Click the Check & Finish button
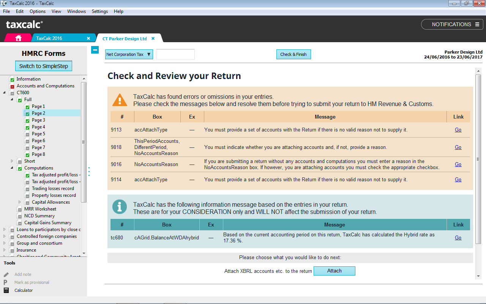The image size is (486, 304). pos(293,54)
